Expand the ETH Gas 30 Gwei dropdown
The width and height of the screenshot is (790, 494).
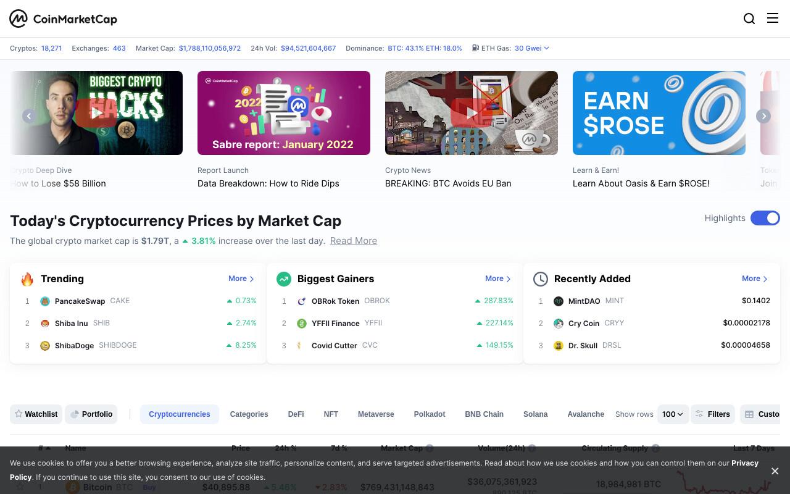[x=532, y=48]
